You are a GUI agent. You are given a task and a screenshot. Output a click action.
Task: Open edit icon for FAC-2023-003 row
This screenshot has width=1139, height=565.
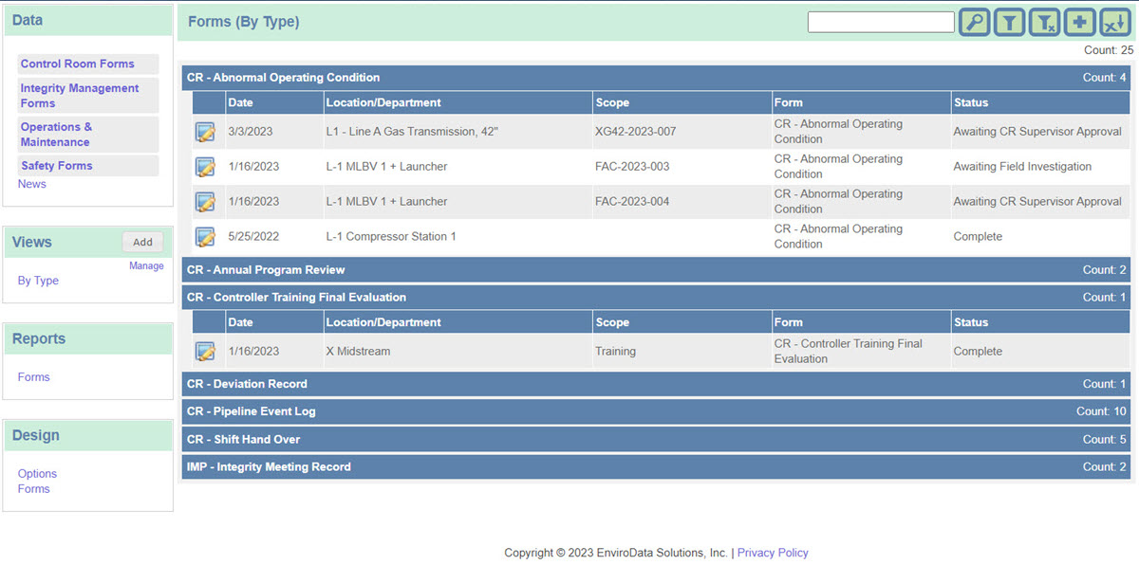(x=205, y=167)
